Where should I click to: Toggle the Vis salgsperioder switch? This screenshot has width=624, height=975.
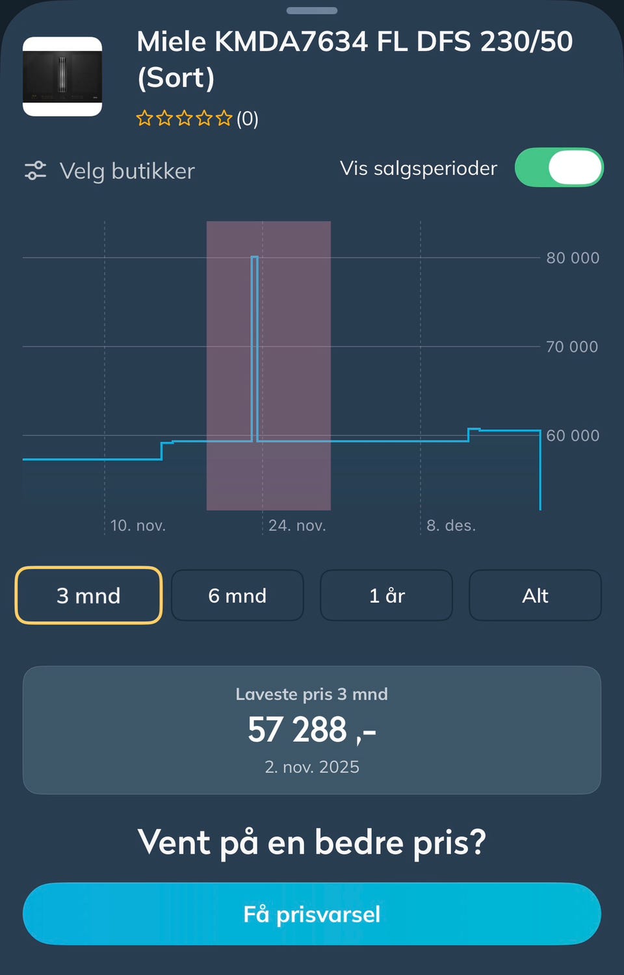[559, 168]
